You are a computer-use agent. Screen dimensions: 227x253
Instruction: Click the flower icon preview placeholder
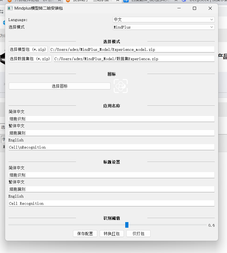121,86
